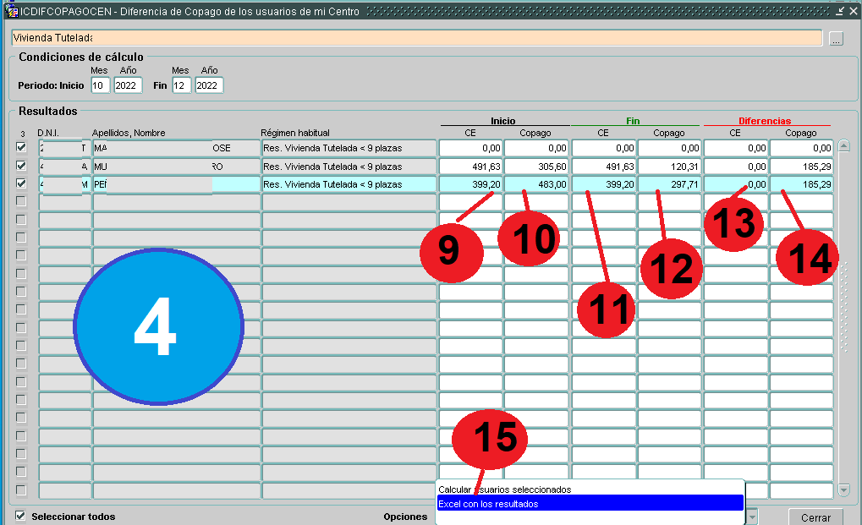The height and width of the screenshot is (525, 862).
Task: Click the restore window icon in the title bar
Action: click(x=840, y=12)
